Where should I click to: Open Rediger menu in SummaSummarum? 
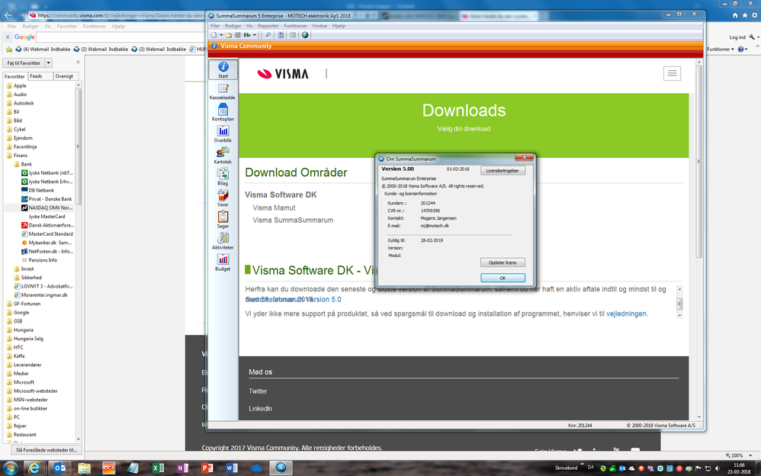pos(233,26)
